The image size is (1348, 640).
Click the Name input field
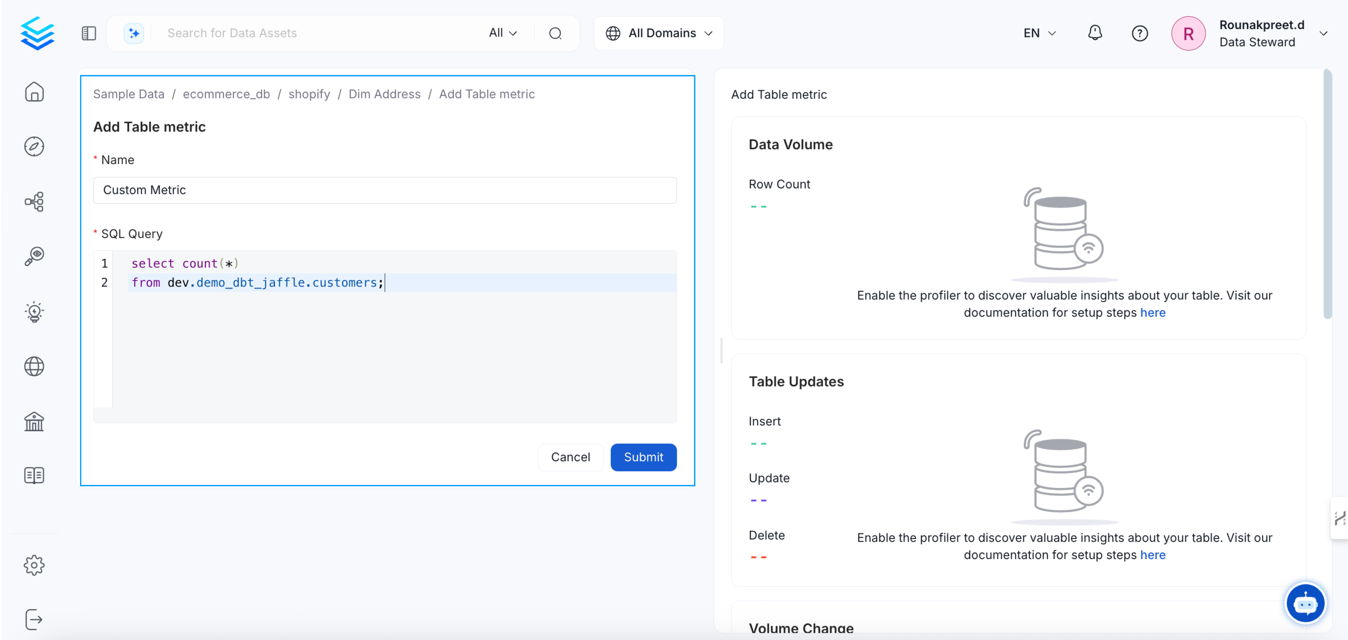pos(385,190)
